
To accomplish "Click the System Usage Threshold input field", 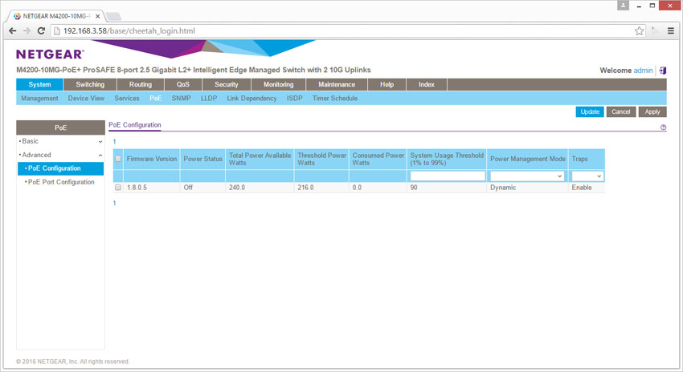I will pos(448,176).
